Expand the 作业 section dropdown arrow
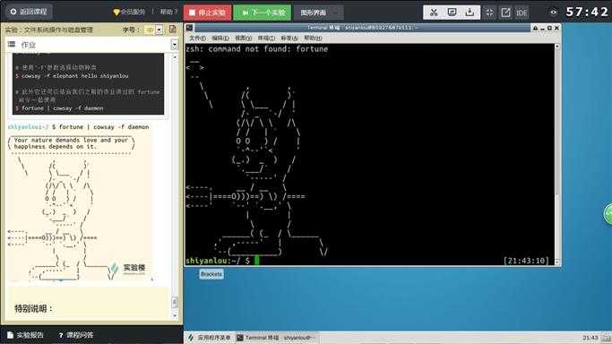Screen dimensions: 612x344 (x=175, y=45)
